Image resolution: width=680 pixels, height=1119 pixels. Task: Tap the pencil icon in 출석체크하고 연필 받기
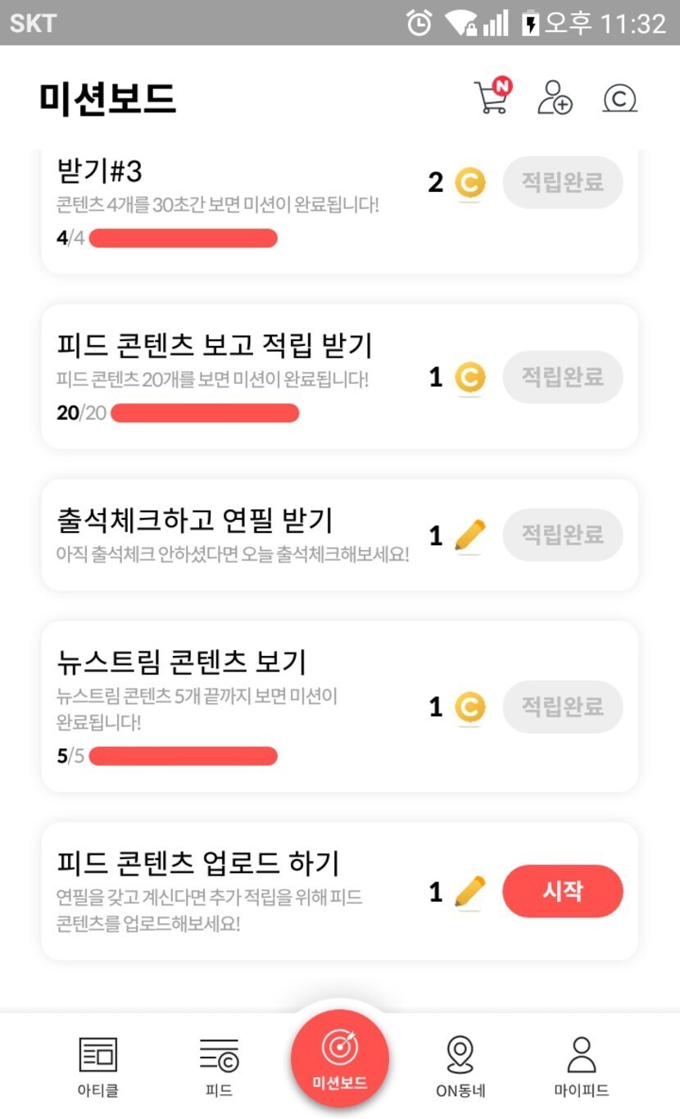tap(469, 535)
